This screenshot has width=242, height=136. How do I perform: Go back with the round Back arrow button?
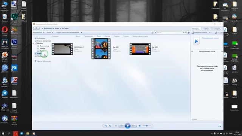tap(34, 28)
